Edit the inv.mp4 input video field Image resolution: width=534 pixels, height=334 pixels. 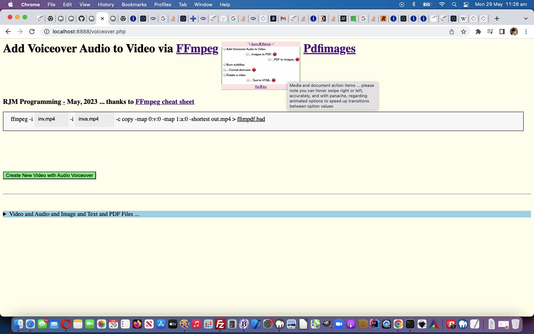(x=52, y=119)
